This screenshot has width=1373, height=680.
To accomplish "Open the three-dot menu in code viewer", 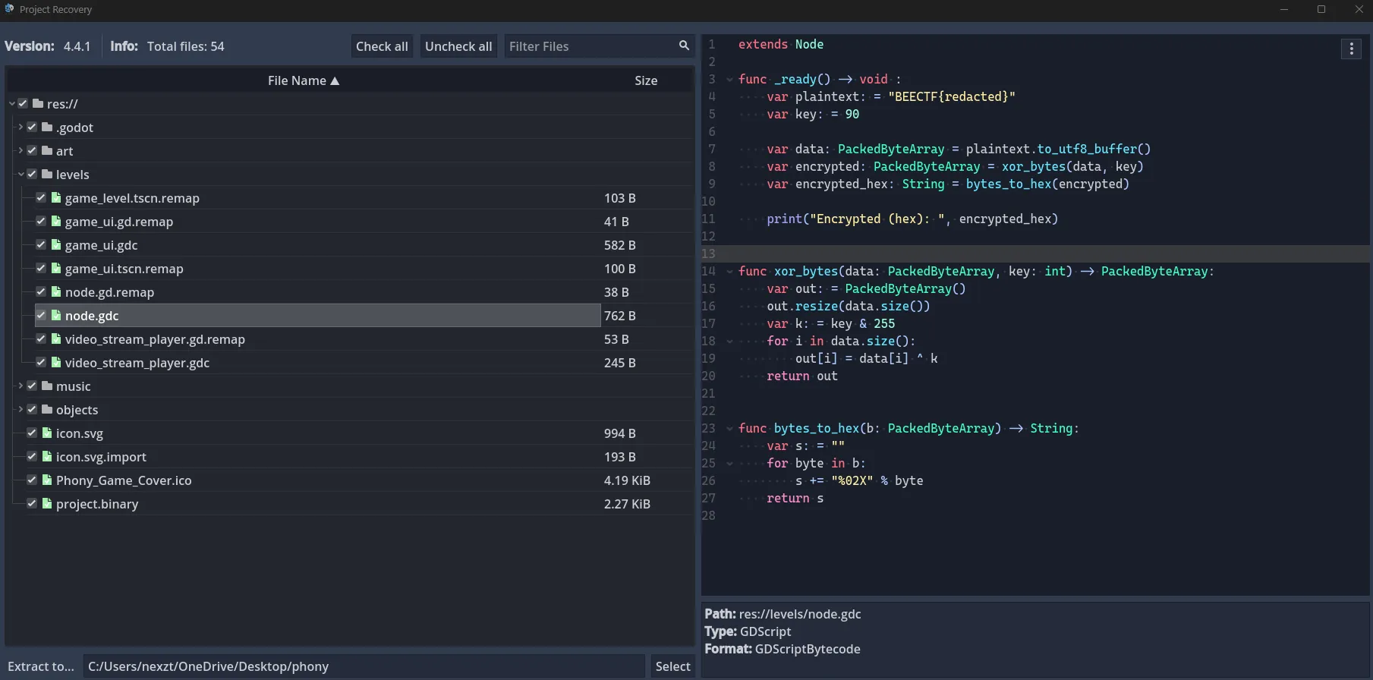I will tap(1351, 49).
